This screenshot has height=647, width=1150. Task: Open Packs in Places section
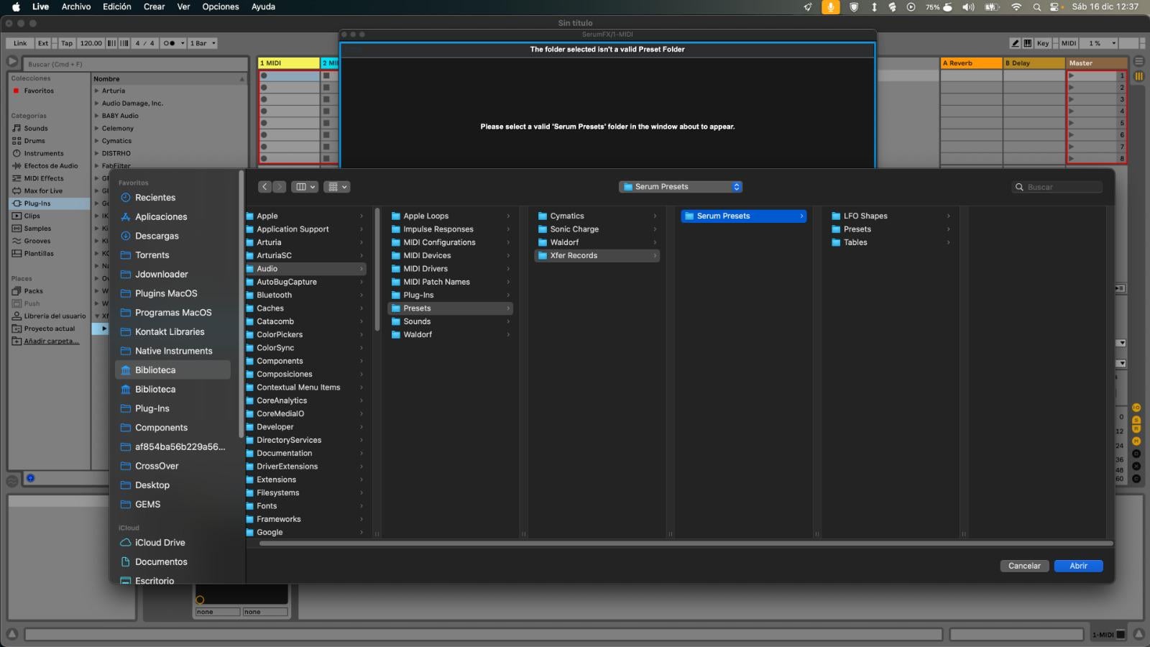[33, 291]
